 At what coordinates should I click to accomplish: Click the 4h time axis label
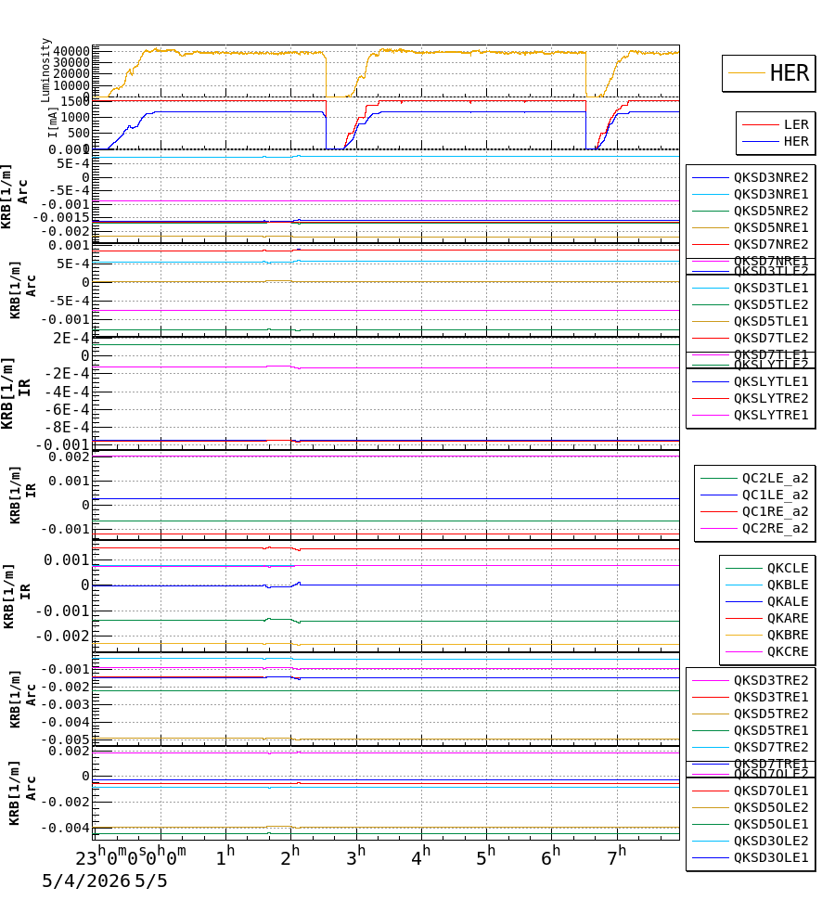[x=421, y=855]
